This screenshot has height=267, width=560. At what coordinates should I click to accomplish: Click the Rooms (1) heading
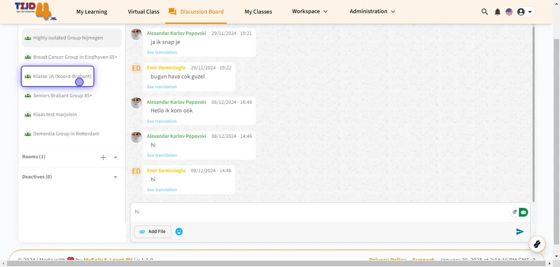tap(34, 157)
